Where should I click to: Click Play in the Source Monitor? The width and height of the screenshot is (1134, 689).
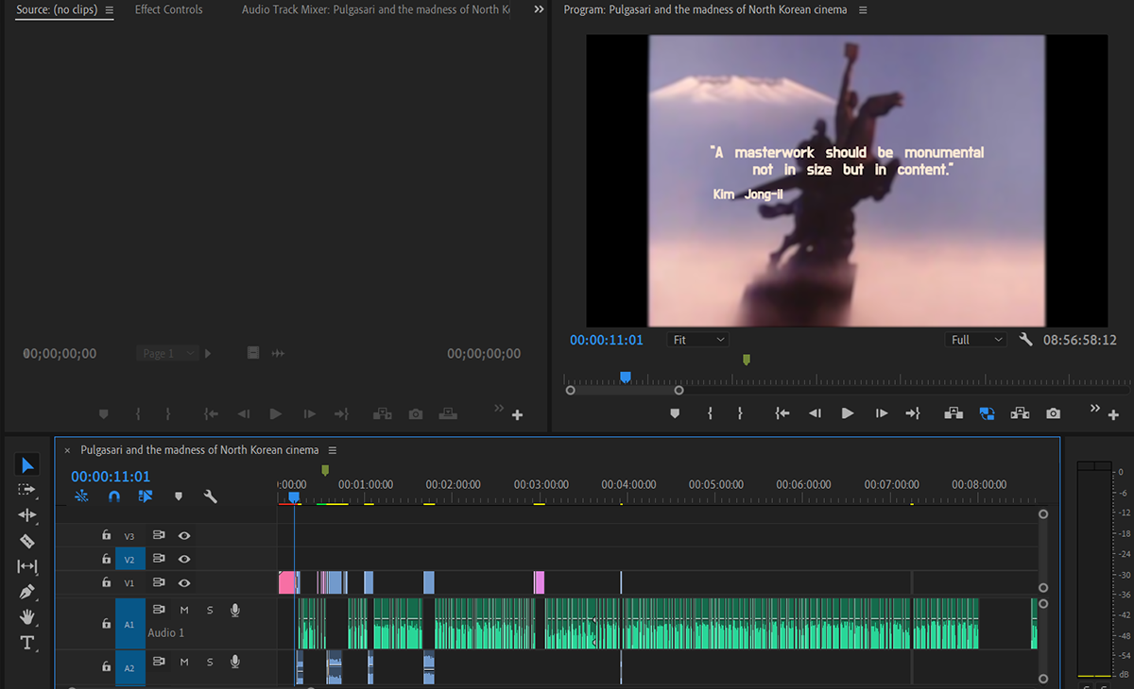275,413
